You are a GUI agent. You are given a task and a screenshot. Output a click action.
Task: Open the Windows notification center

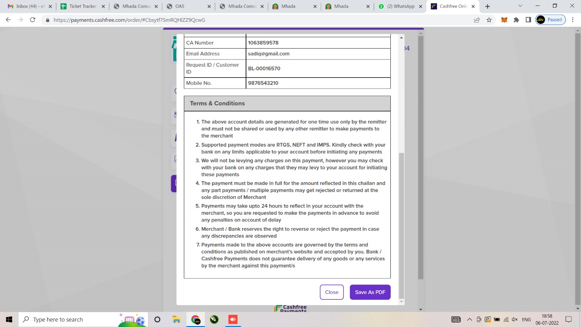coord(569,320)
